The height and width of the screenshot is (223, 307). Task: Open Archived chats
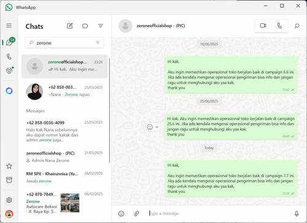pos(9,180)
